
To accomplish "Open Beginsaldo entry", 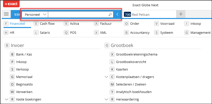I will pyautogui.click(x=24, y=84).
